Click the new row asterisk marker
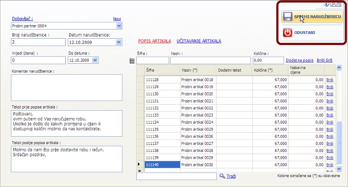 coord(139,171)
